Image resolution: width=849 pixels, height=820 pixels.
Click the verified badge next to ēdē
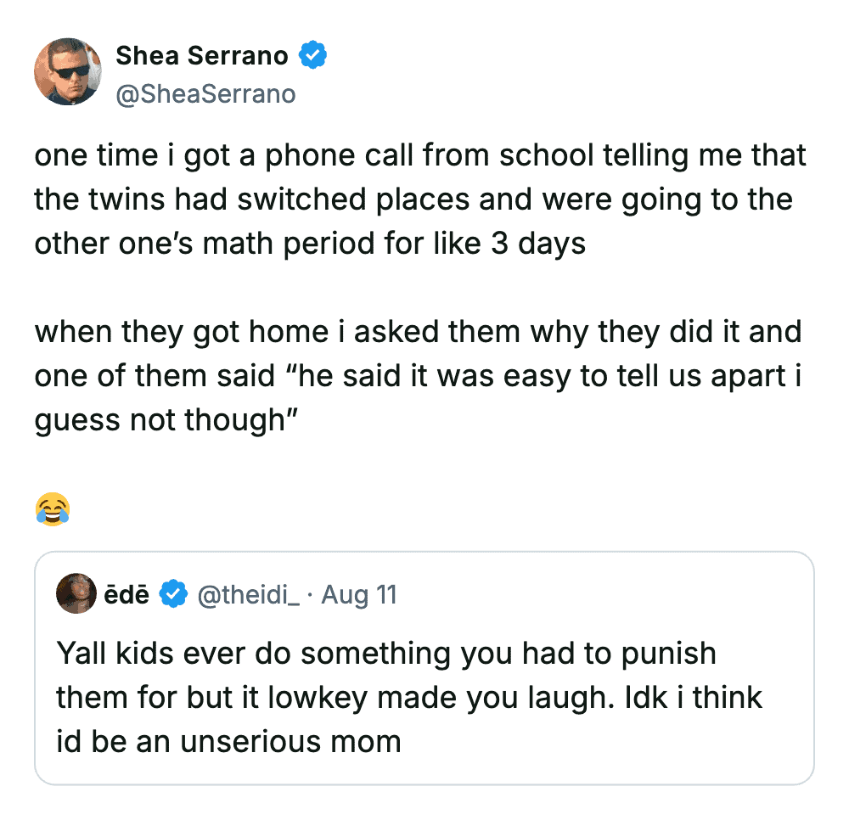[x=174, y=594]
